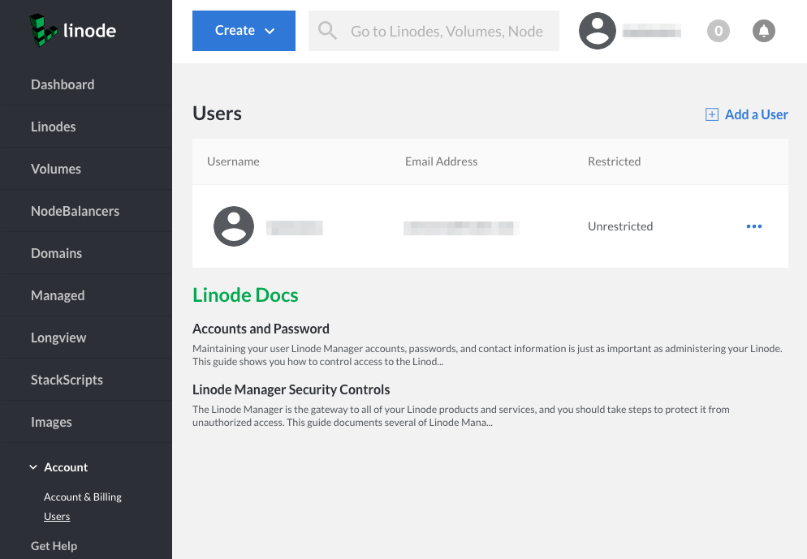Open the Accounts and Password doc

point(261,329)
